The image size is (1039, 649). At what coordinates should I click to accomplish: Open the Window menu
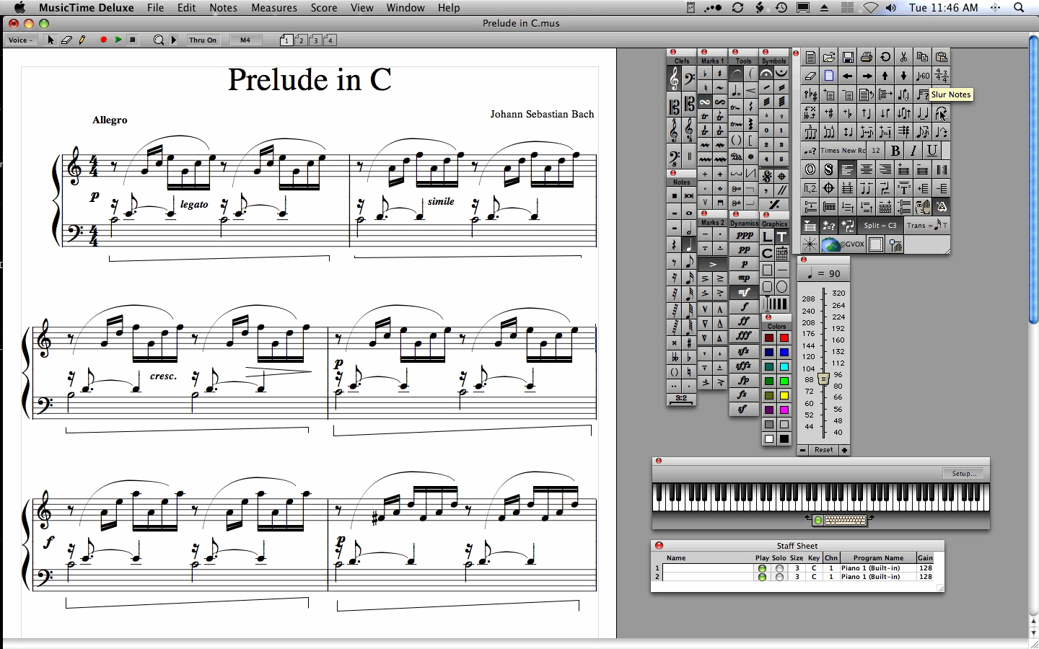click(405, 8)
